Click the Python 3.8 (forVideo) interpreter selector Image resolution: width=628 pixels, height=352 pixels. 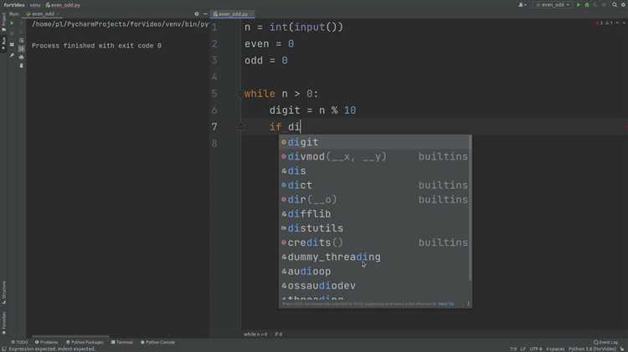click(x=592, y=349)
